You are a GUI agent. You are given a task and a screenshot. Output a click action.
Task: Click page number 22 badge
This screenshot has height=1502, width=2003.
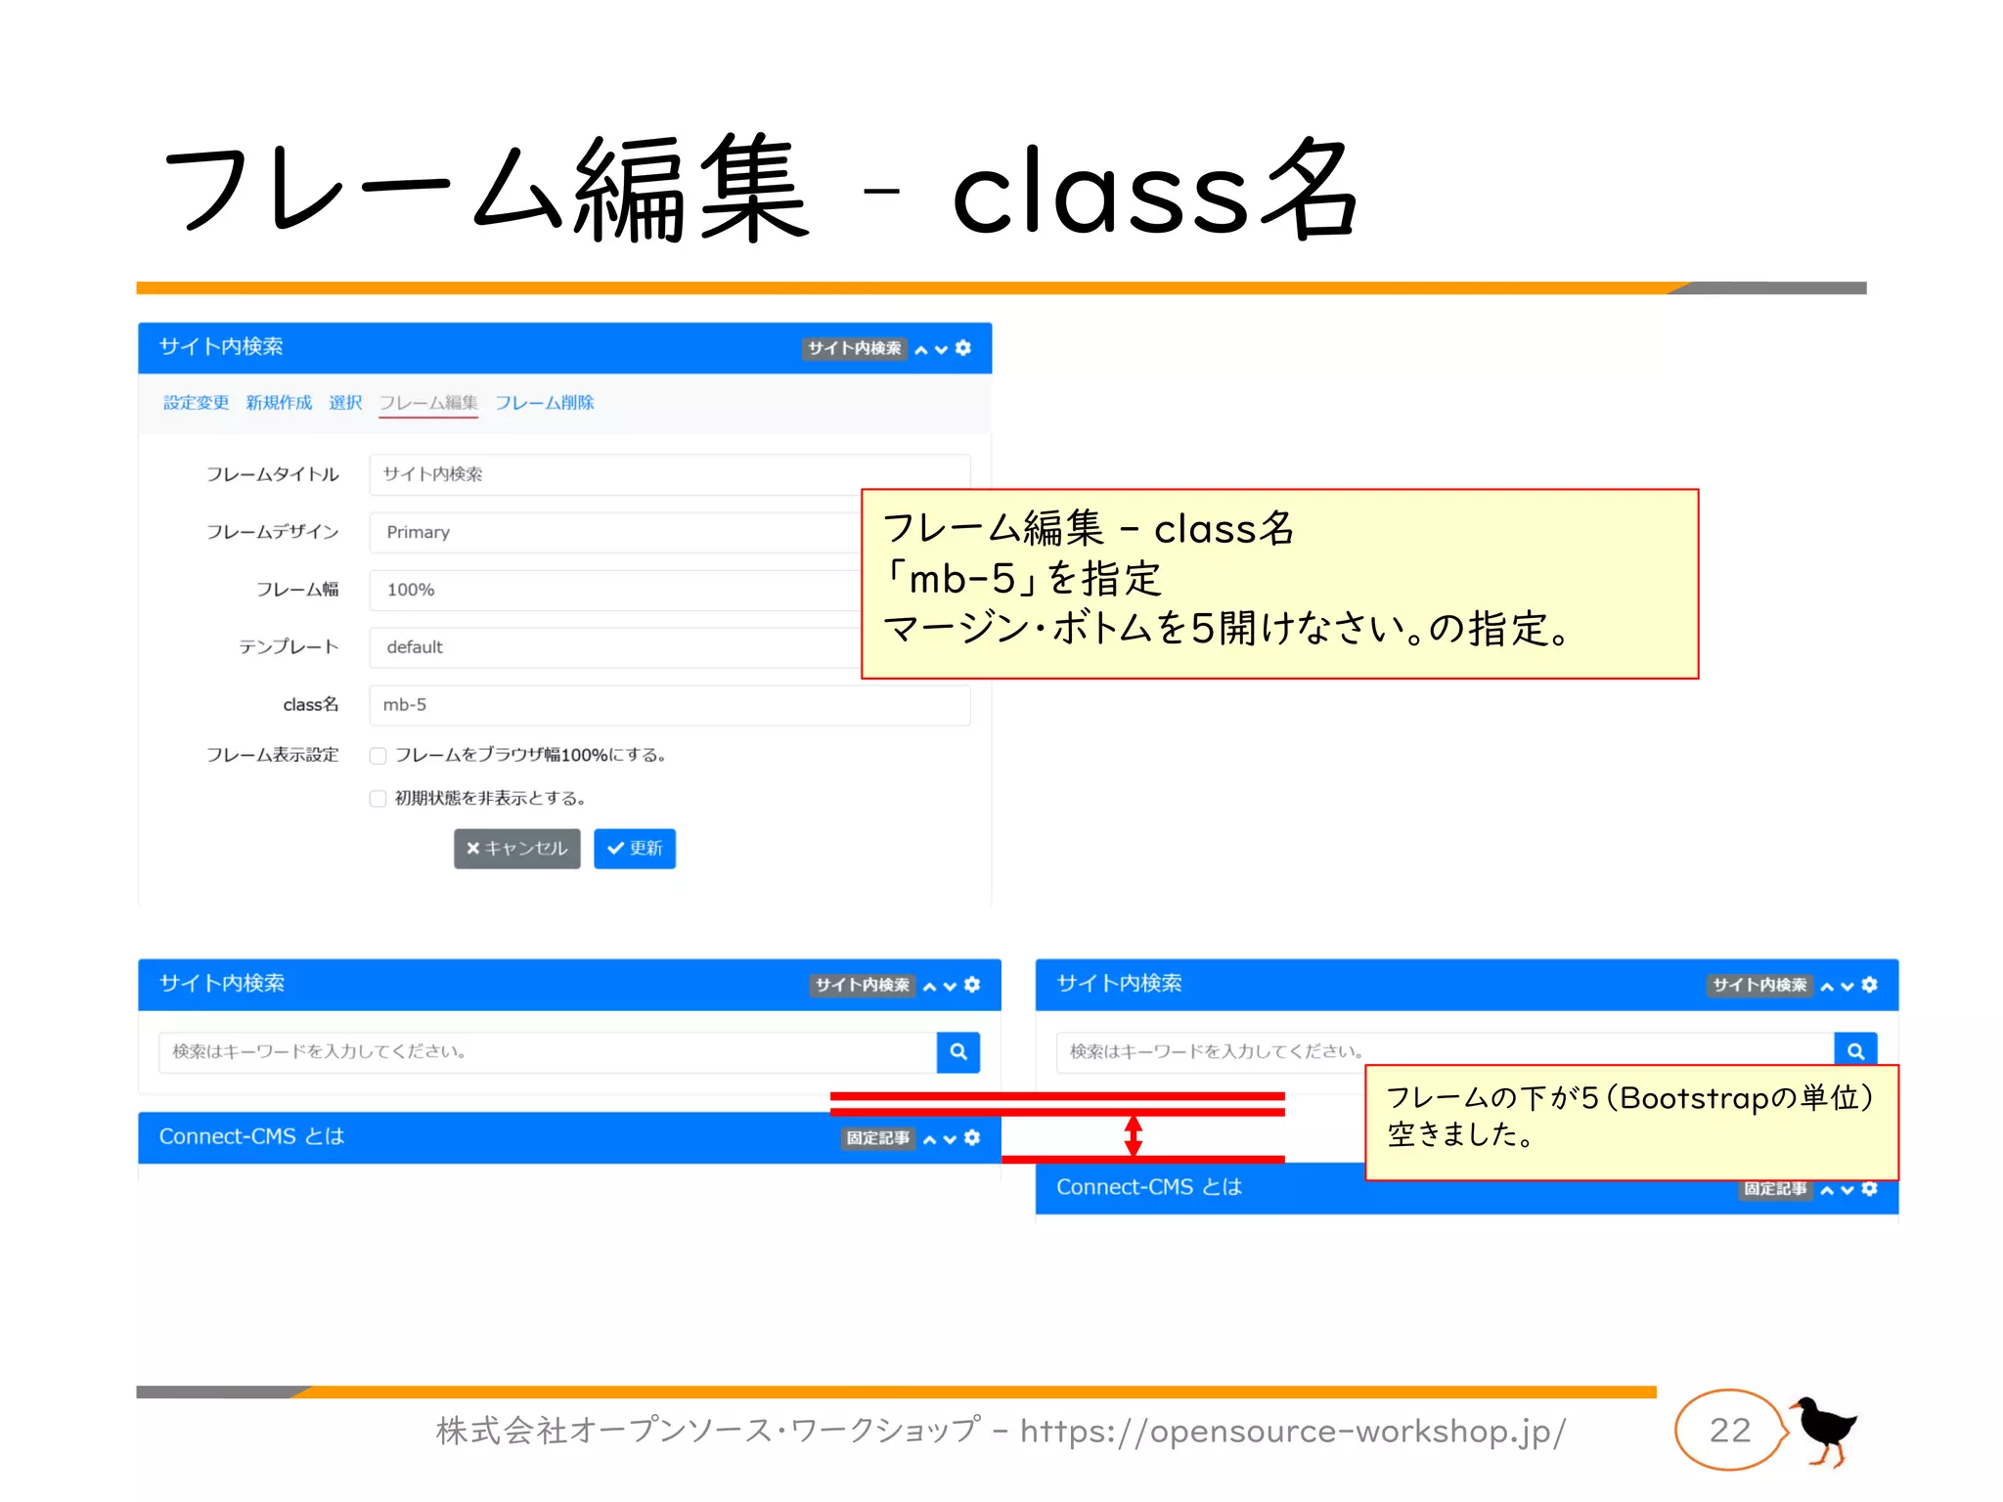tap(1730, 1431)
